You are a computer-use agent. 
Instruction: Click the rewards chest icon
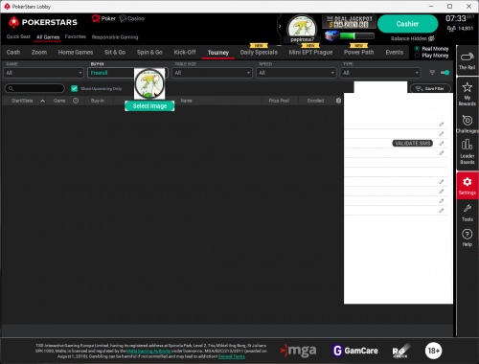(x=331, y=35)
